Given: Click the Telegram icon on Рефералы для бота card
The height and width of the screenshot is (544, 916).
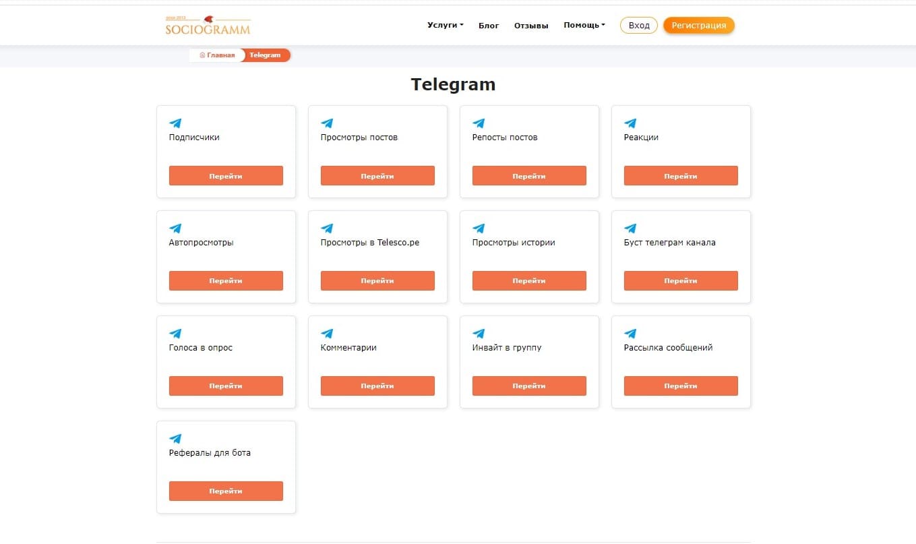Looking at the screenshot, I should point(175,439).
